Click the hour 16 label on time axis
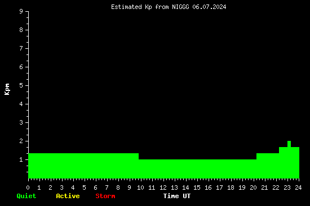310x206 pixels. pyautogui.click(x=208, y=187)
